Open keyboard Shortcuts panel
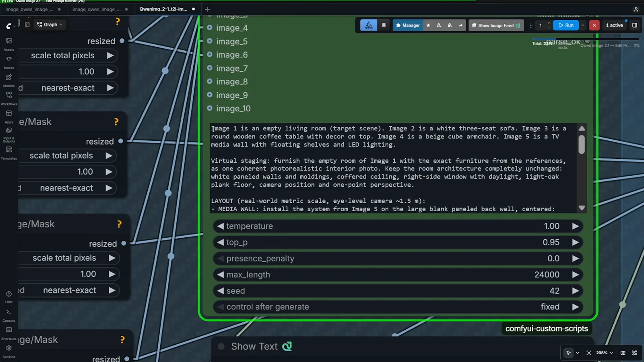The image size is (644, 362). point(9,333)
